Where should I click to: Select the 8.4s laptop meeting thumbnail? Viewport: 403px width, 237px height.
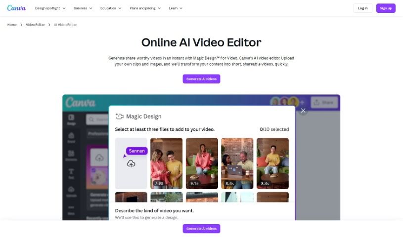click(237, 163)
